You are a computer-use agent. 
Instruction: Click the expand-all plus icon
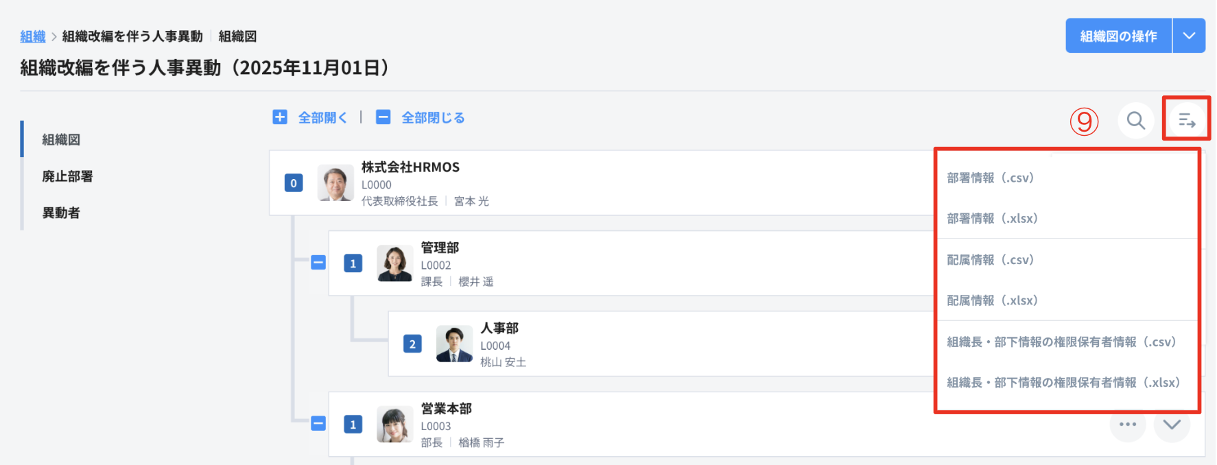click(x=280, y=117)
